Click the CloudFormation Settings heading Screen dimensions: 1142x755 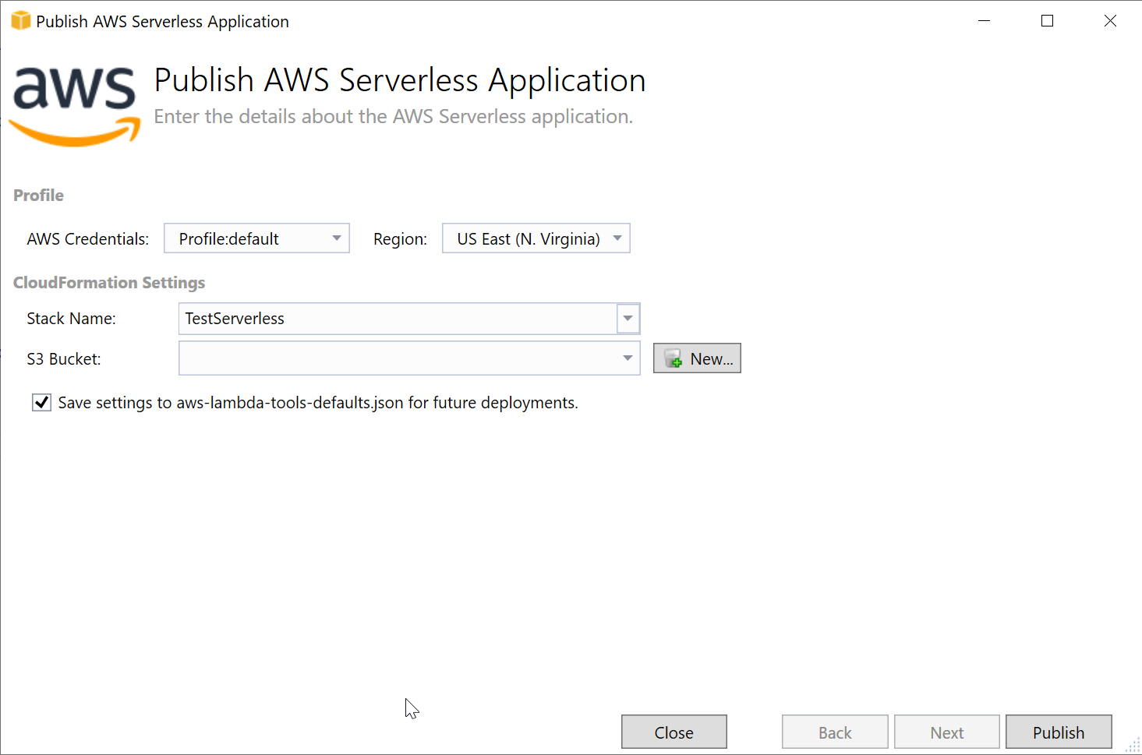109,283
